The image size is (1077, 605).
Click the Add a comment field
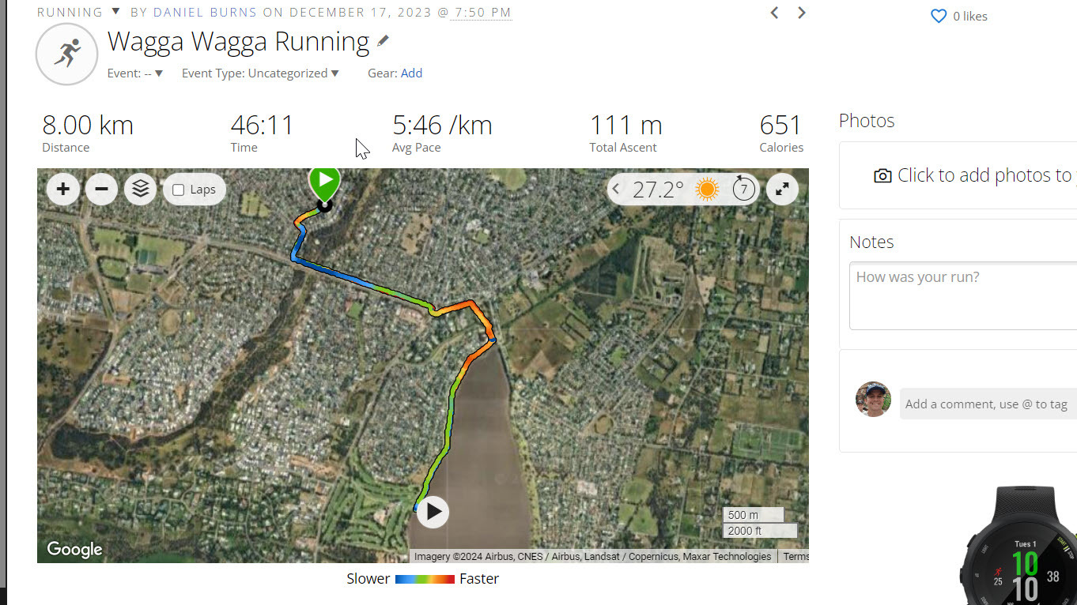pyautogui.click(x=988, y=404)
